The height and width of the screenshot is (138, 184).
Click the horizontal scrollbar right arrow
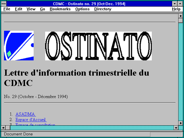coord(176,128)
